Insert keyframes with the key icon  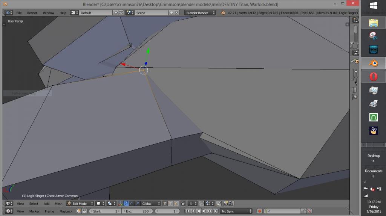coord(304,211)
